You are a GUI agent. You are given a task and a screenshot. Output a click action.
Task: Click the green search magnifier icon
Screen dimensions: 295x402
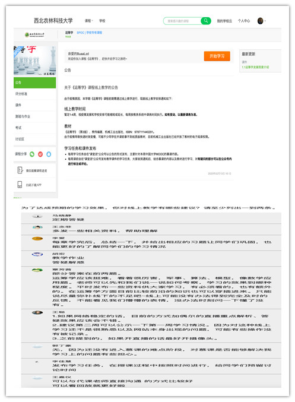click(x=205, y=21)
